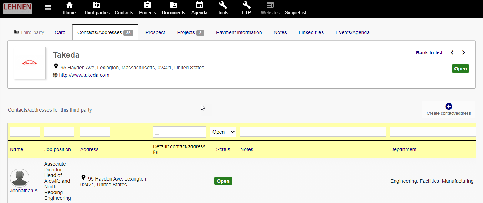483x203 pixels.
Task: Click the LEHNEN logo
Action: pos(17,9)
